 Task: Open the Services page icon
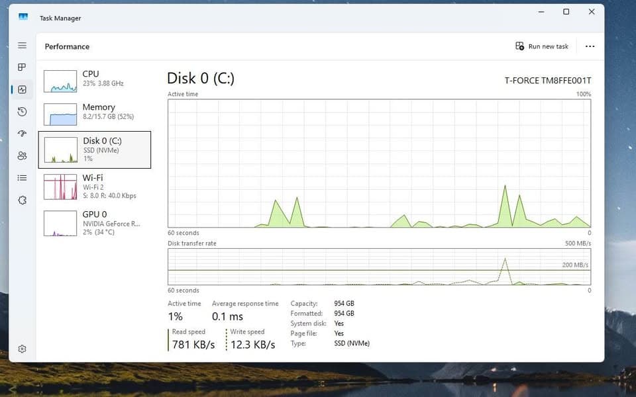(23, 200)
